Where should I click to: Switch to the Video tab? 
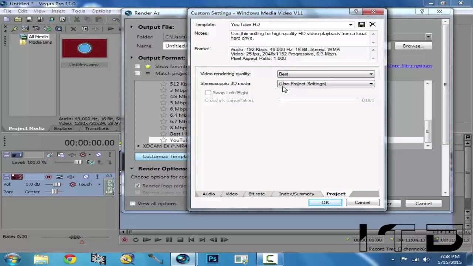coord(232,194)
